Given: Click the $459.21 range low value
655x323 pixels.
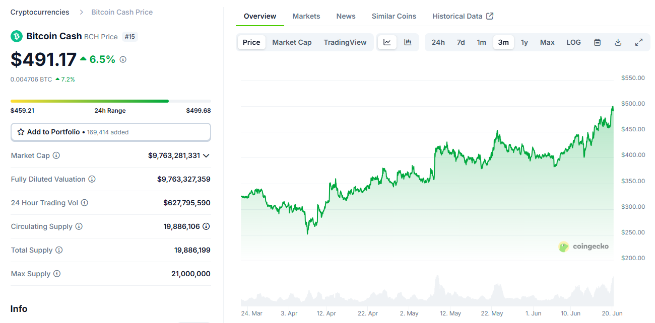Looking at the screenshot, I should click(22, 111).
